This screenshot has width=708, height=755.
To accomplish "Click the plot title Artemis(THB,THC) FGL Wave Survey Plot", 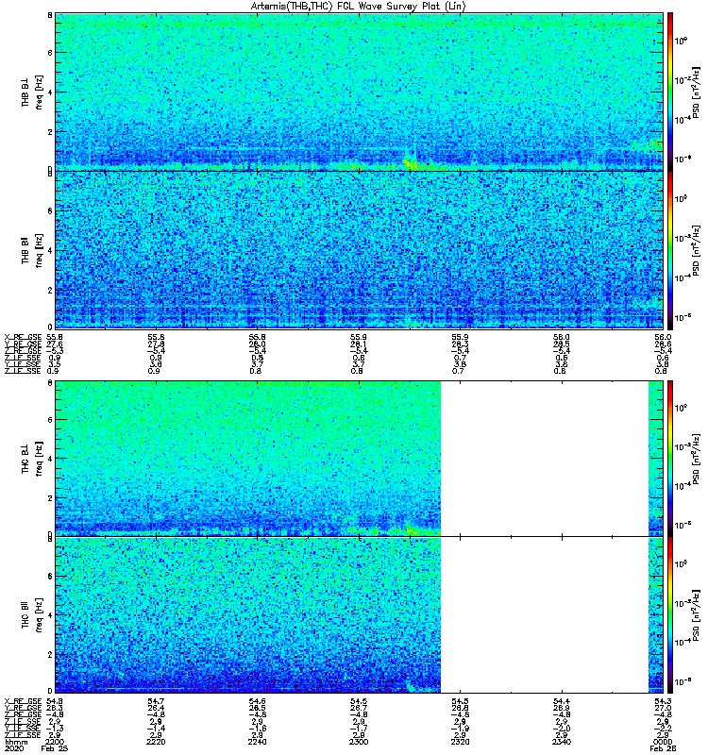I will pyautogui.click(x=358, y=7).
